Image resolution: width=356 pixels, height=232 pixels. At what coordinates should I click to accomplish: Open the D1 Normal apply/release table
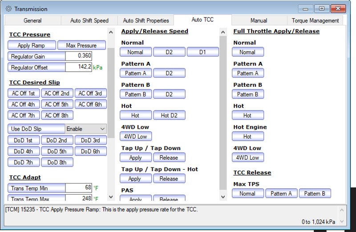tap(202, 52)
